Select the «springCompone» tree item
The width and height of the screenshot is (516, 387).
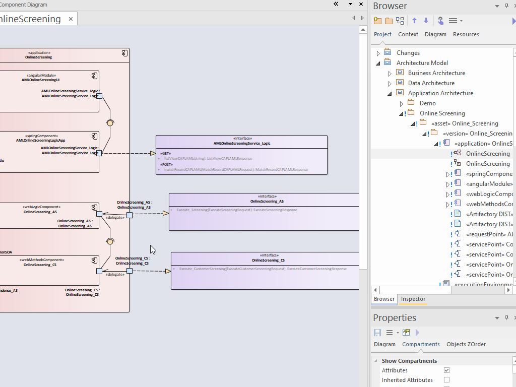coord(489,174)
